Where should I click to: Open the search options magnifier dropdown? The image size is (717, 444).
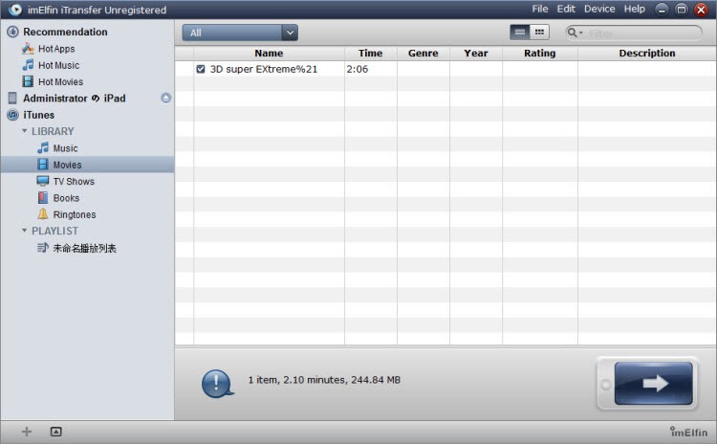click(x=575, y=33)
